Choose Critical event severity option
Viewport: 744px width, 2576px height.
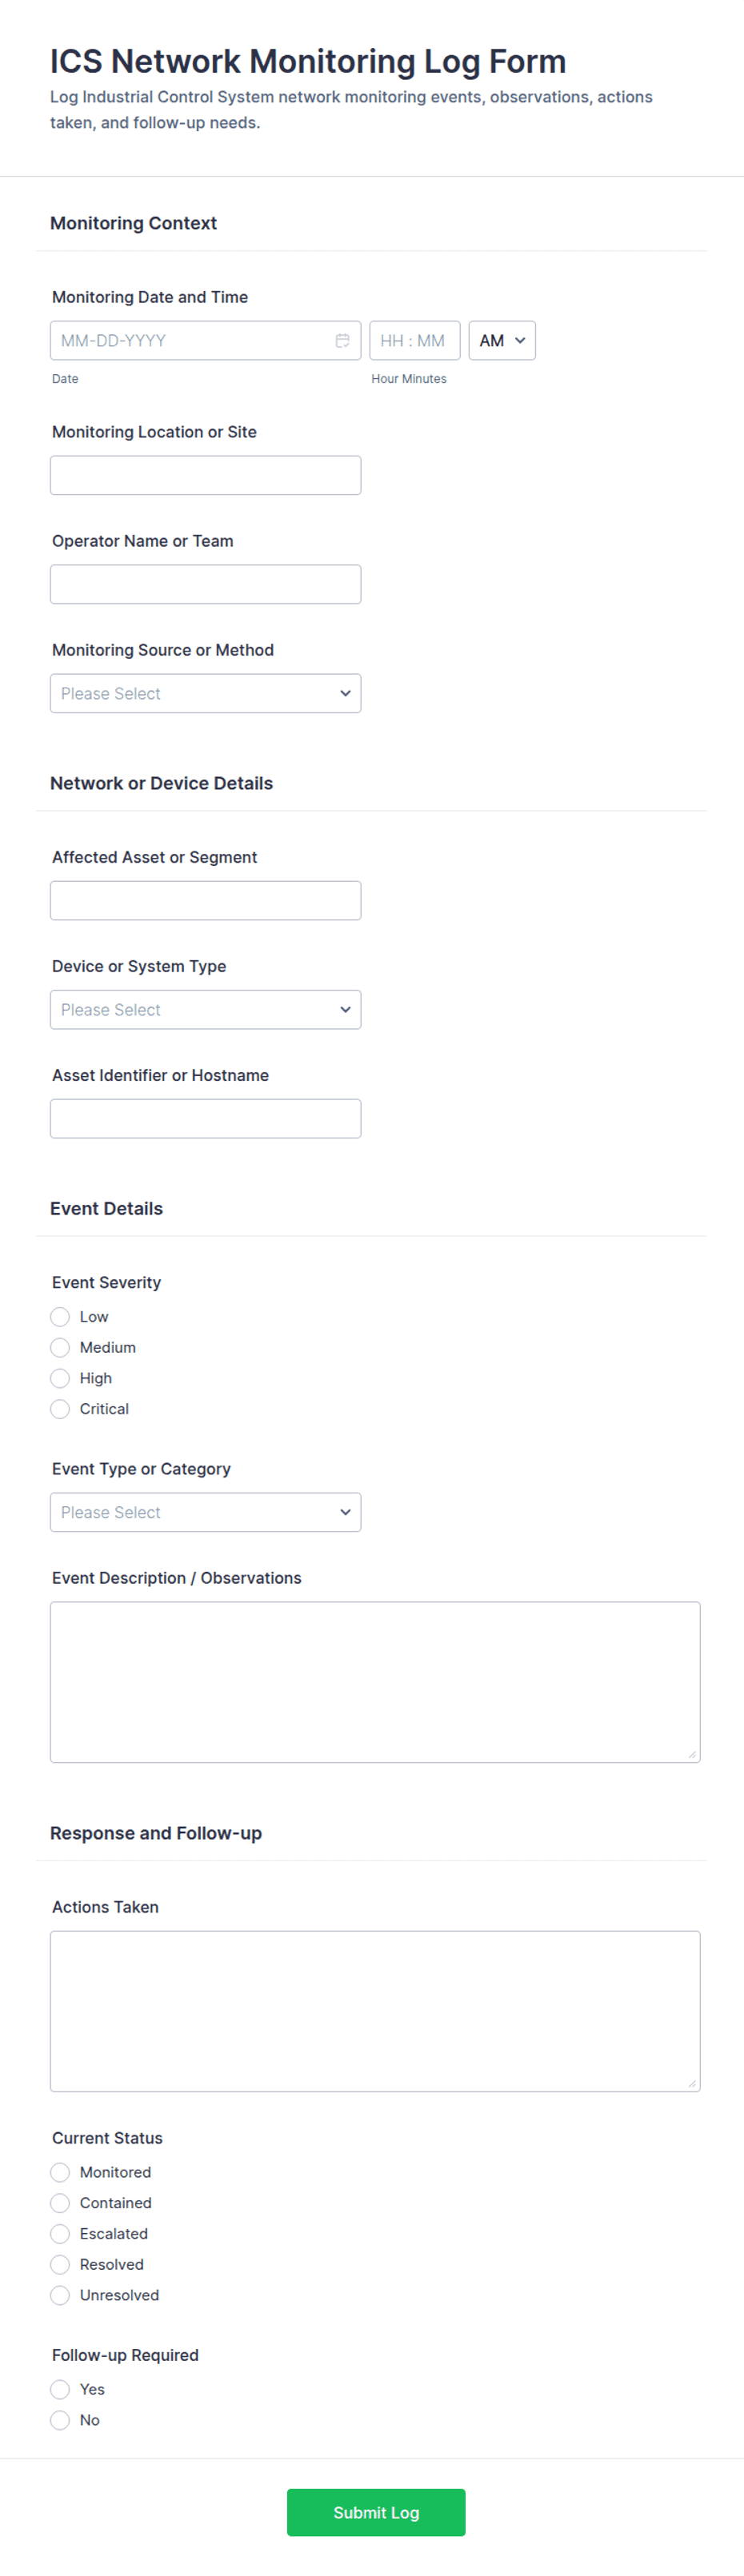pos(61,1409)
